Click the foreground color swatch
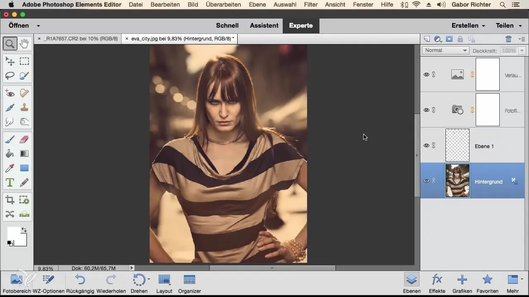529x297 pixels. click(x=13, y=233)
